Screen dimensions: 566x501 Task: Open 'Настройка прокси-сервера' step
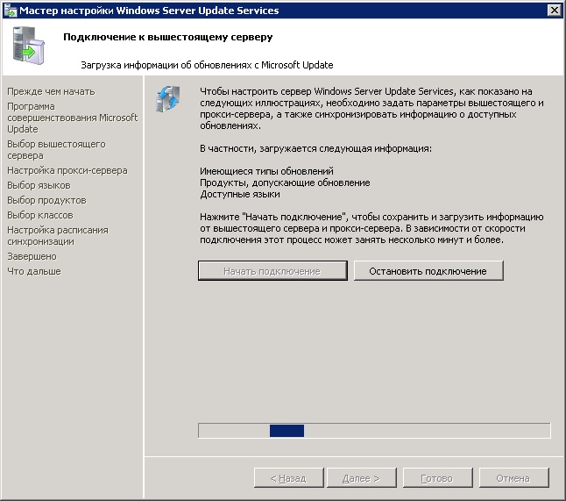(67, 170)
